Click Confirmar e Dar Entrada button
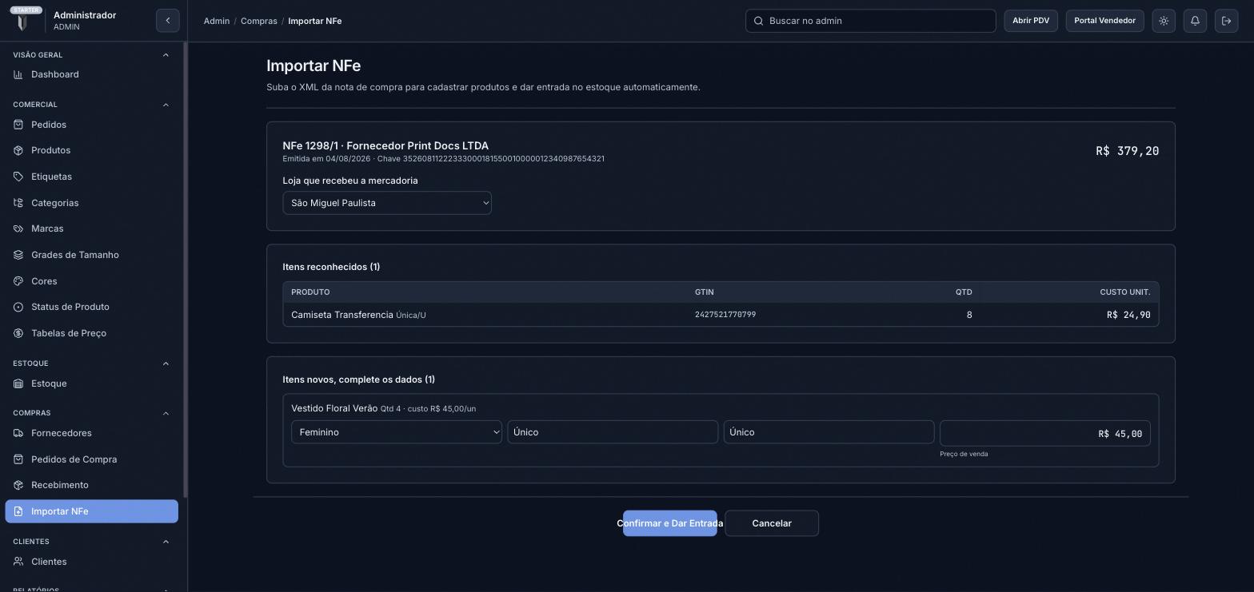The height and width of the screenshot is (592, 1254). (x=670, y=523)
